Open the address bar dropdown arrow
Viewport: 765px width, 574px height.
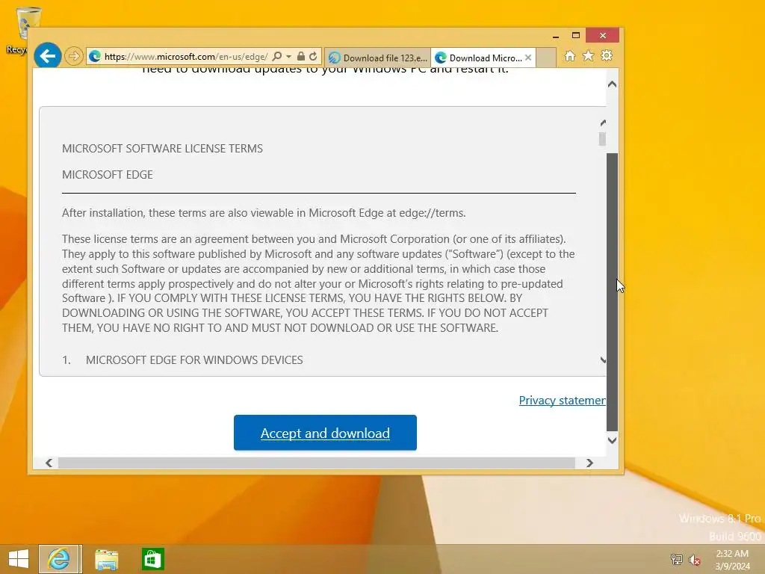point(289,57)
